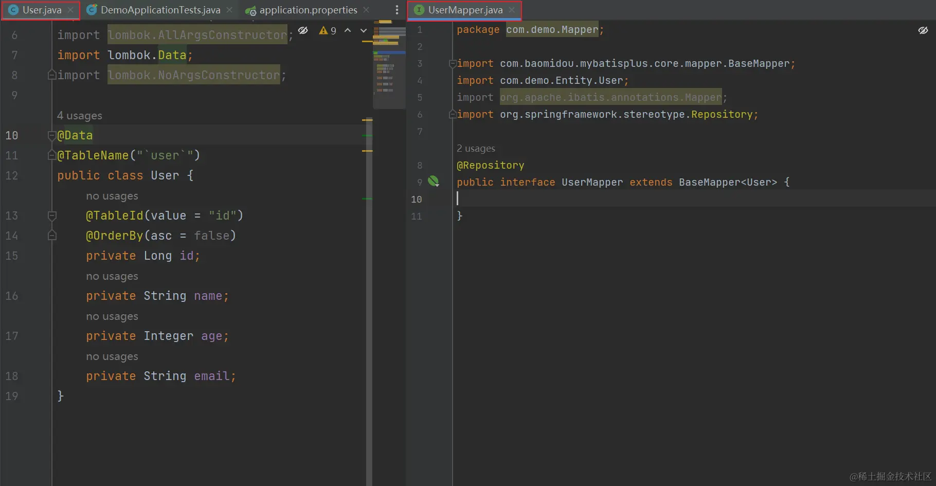Click the Spring bean gutter icon beside UserMapper

click(x=434, y=181)
